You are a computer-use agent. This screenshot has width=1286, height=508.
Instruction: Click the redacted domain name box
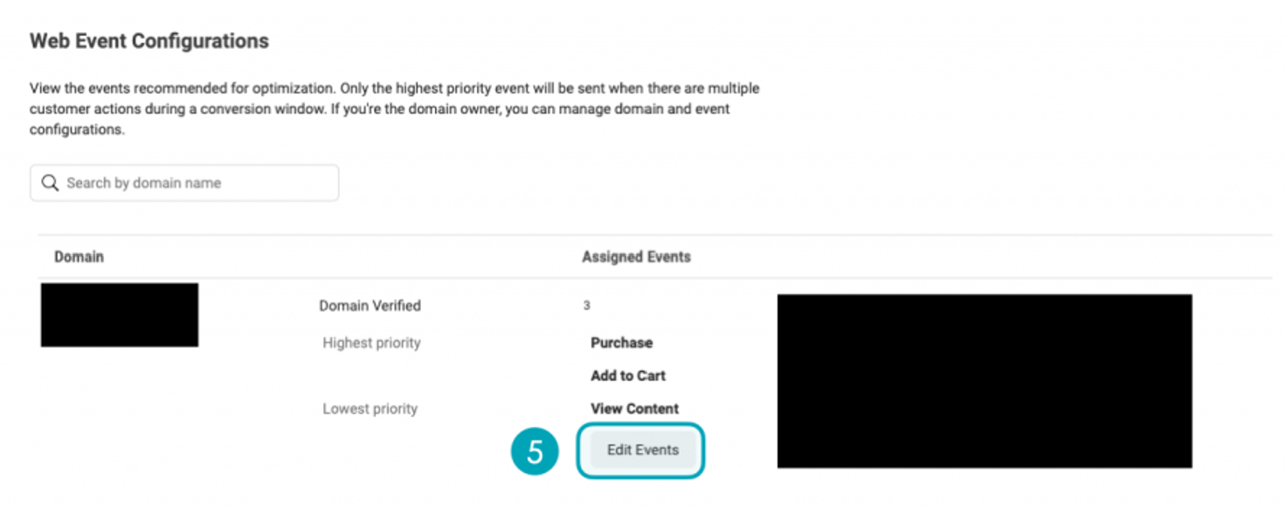click(120, 315)
